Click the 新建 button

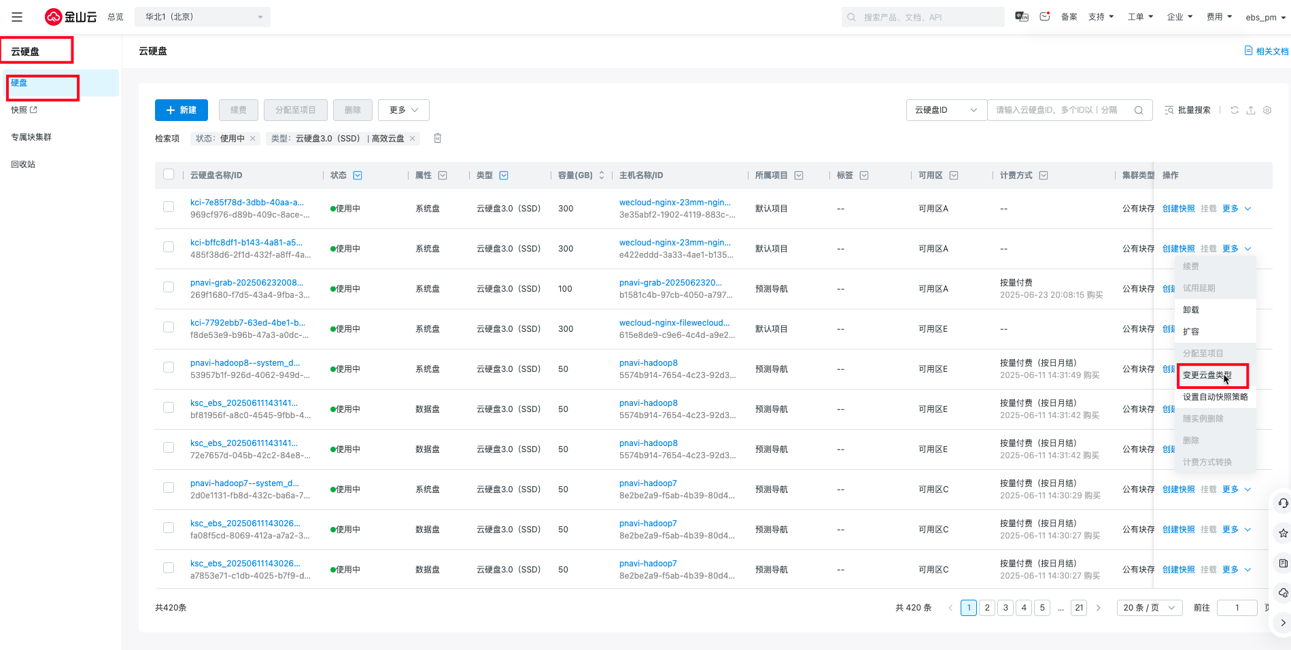click(182, 110)
